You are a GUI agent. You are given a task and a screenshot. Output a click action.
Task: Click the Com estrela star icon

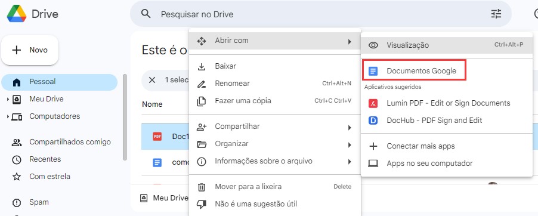click(x=17, y=177)
